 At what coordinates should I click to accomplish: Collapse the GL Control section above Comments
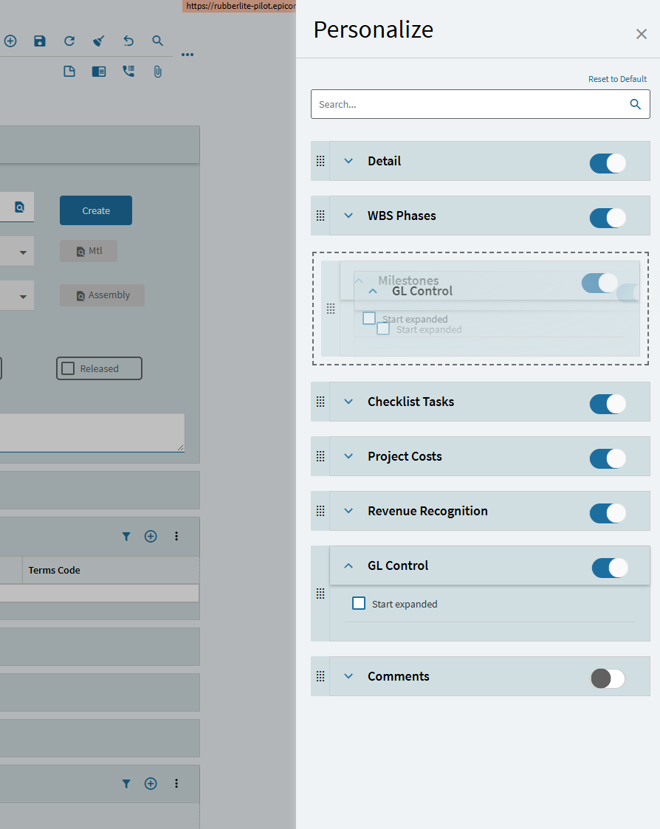(348, 565)
